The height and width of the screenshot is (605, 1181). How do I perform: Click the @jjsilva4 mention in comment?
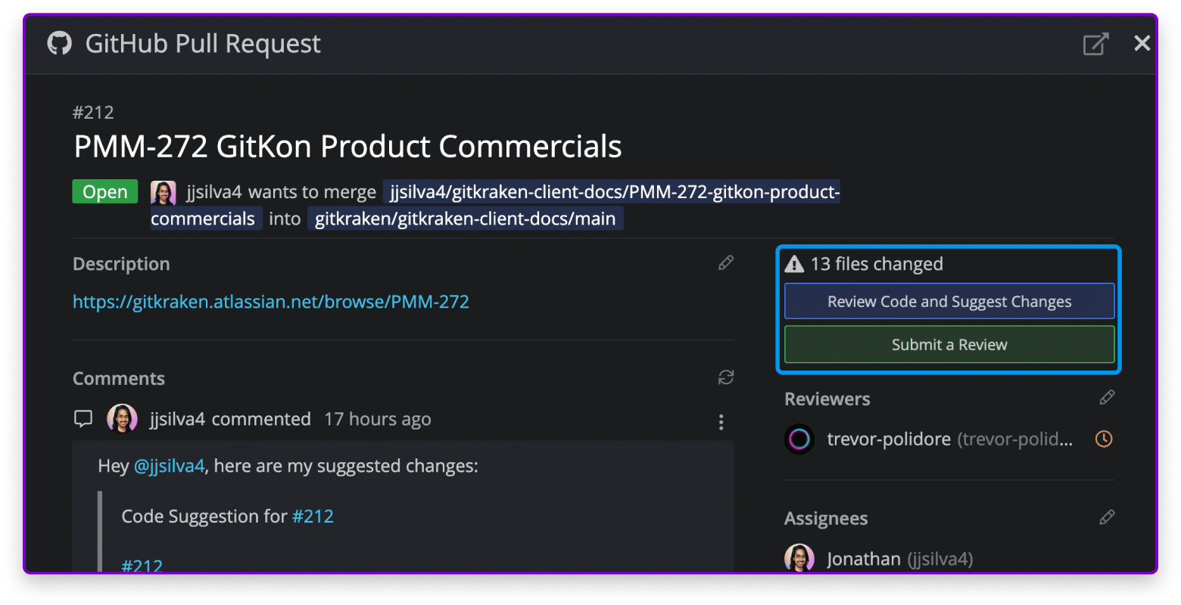point(169,466)
